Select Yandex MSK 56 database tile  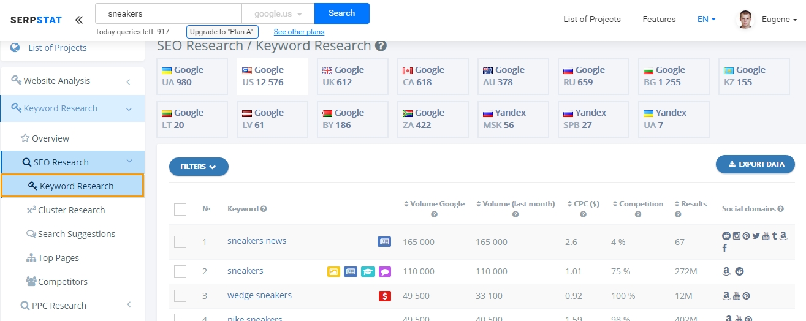coord(513,119)
